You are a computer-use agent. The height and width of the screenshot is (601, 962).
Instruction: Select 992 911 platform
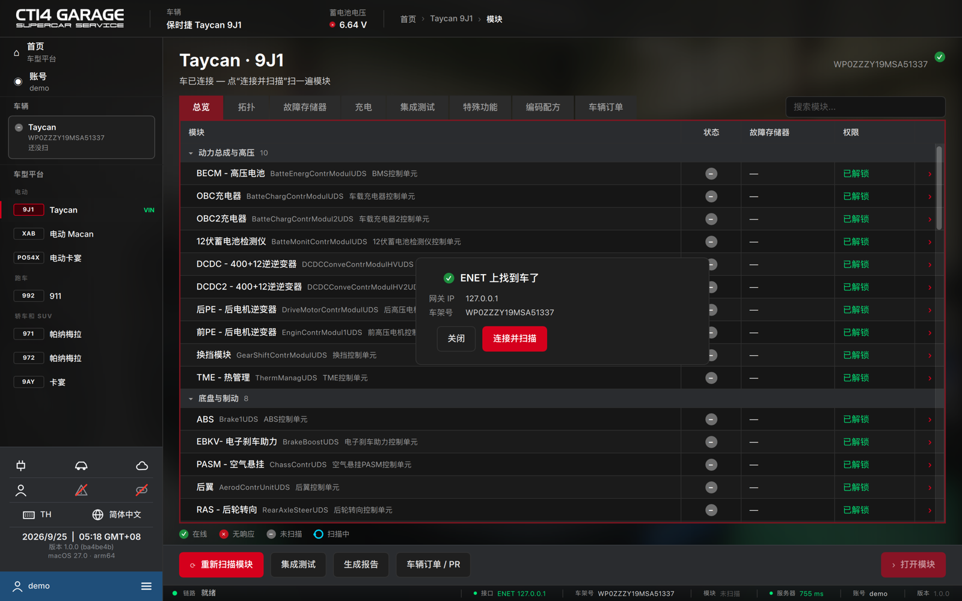pyautogui.click(x=81, y=296)
